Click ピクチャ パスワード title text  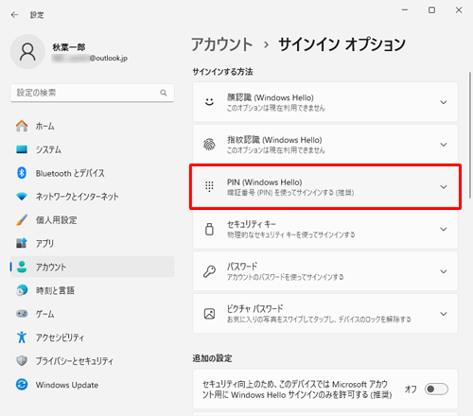coord(254,308)
